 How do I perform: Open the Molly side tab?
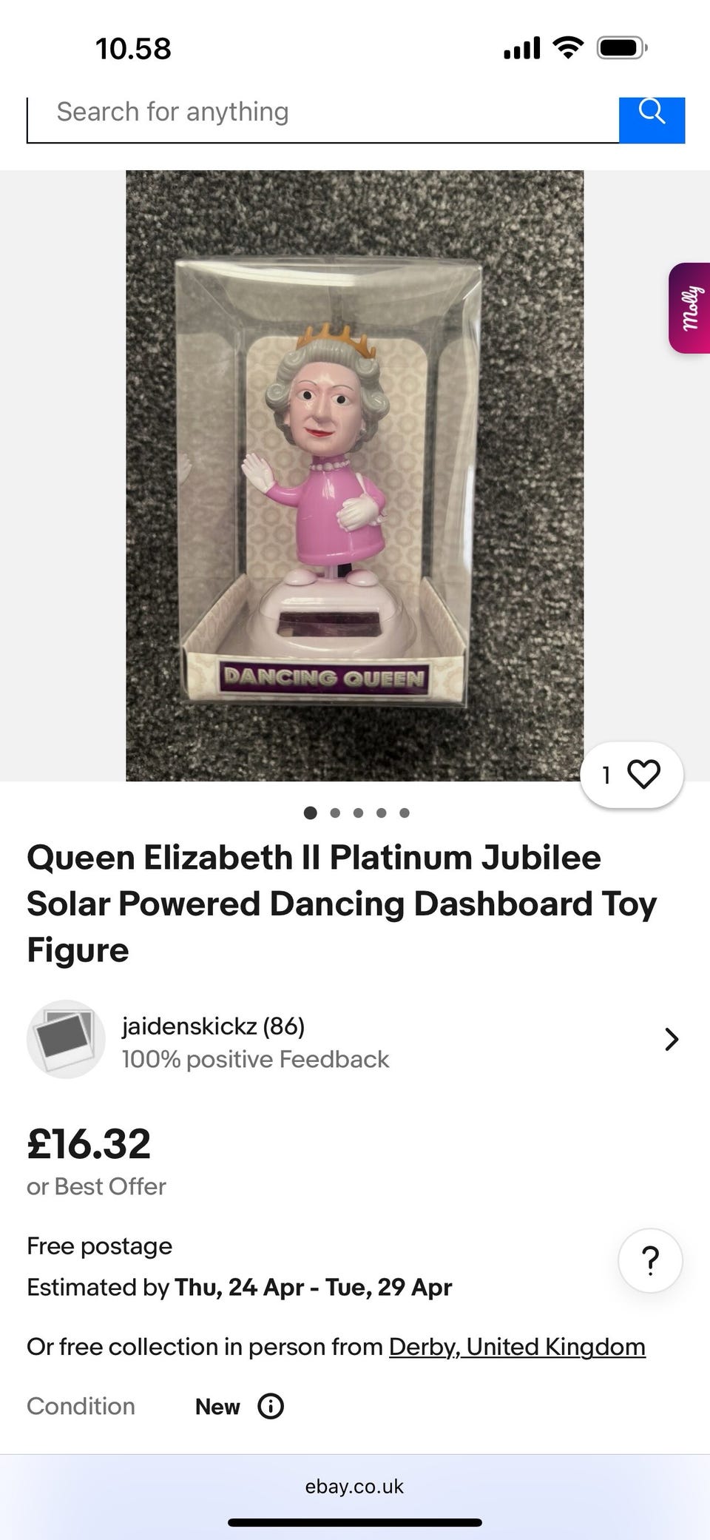click(690, 308)
